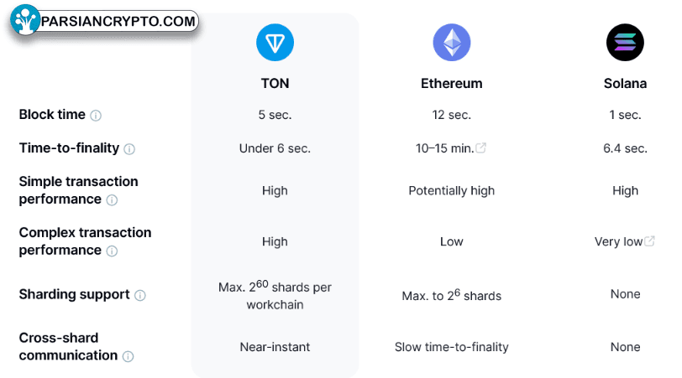Click the info icon beside Time-to-finality
This screenshot has height=378, width=682.
129,149
